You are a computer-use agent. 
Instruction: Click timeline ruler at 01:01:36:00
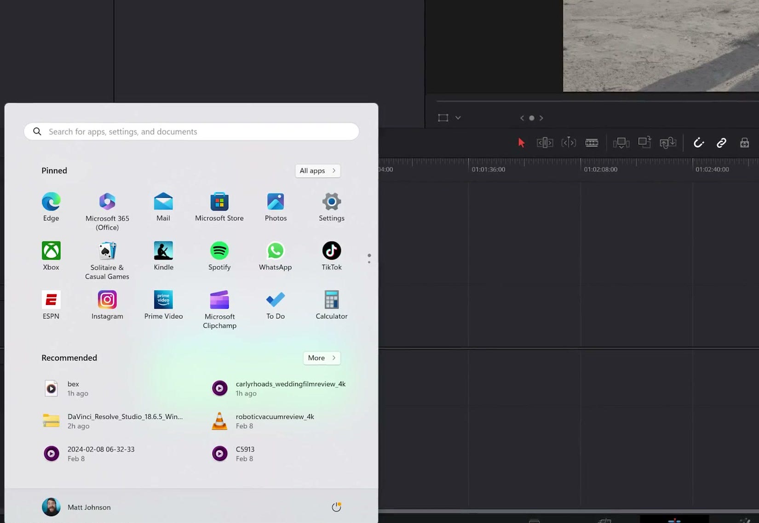pyautogui.click(x=488, y=169)
